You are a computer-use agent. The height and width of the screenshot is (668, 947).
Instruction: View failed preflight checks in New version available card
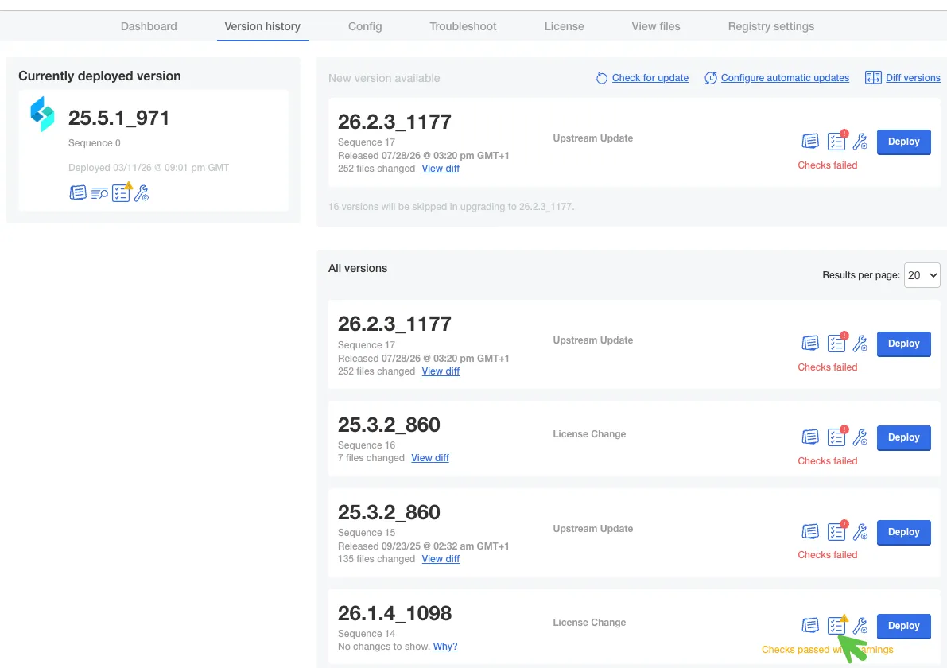click(x=836, y=142)
